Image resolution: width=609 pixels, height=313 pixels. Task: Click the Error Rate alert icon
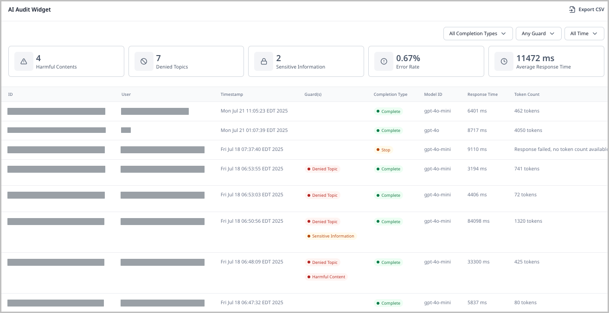(x=384, y=62)
